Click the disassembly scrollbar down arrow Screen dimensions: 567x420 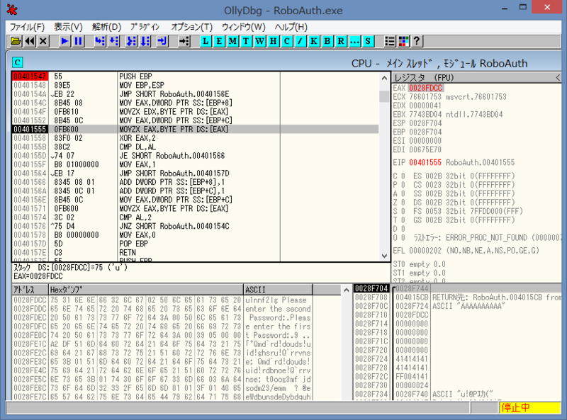pyautogui.click(x=384, y=256)
